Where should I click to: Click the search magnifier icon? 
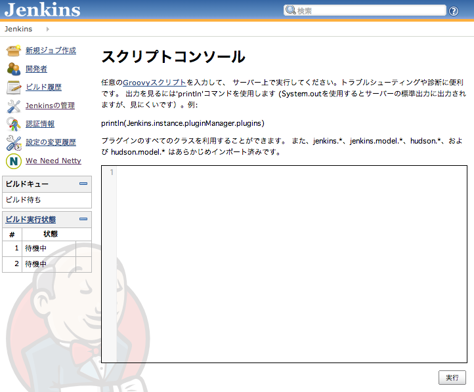(291, 10)
